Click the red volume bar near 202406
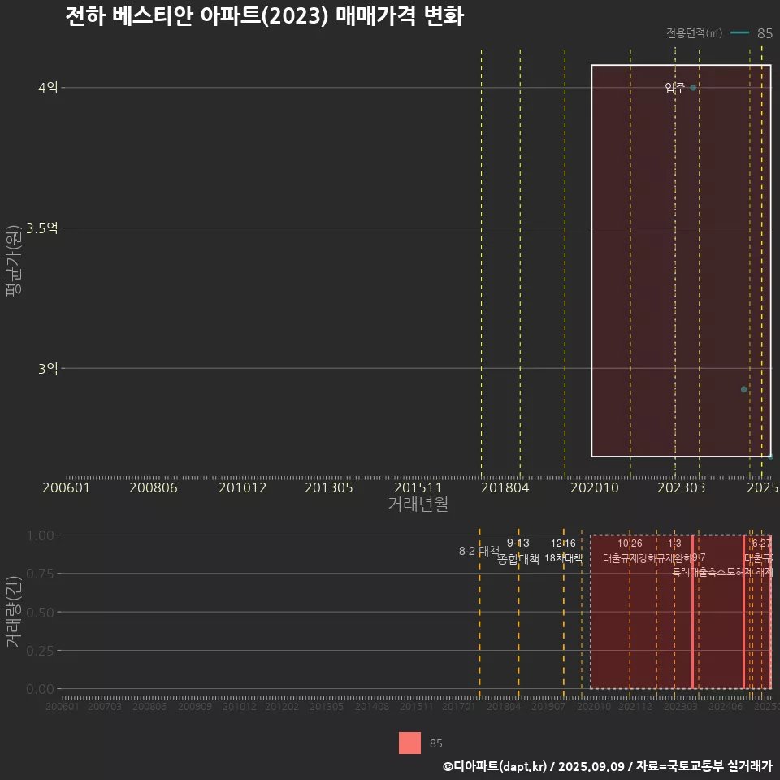This screenshot has width=780, height=780. 743,612
